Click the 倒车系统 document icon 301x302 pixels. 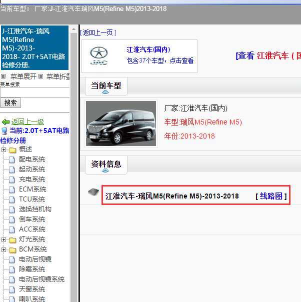(x=12, y=220)
